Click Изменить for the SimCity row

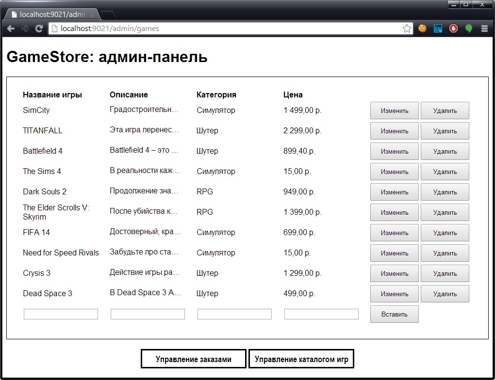(394, 111)
